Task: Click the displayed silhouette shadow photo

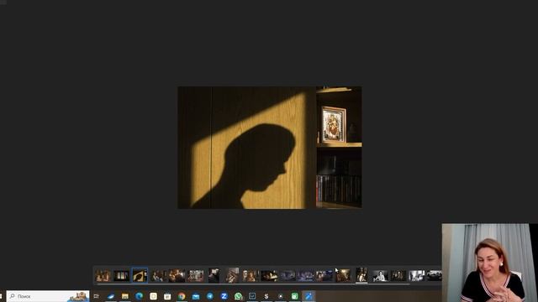Action: click(270, 148)
